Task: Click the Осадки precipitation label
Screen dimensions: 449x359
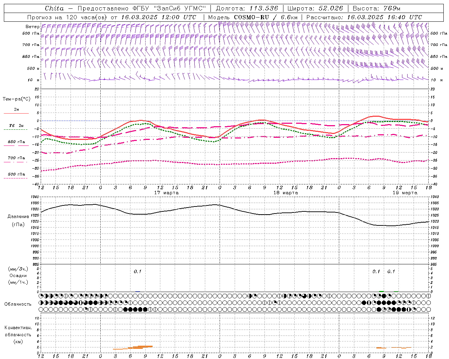Action: (18, 276)
